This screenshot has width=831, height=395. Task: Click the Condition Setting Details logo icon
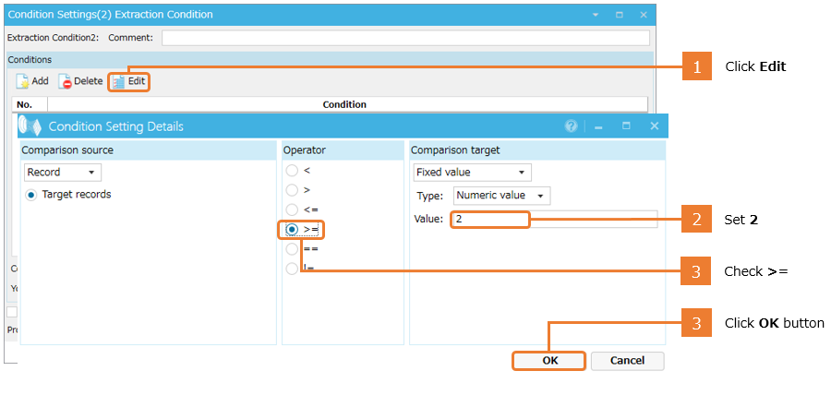(30, 126)
